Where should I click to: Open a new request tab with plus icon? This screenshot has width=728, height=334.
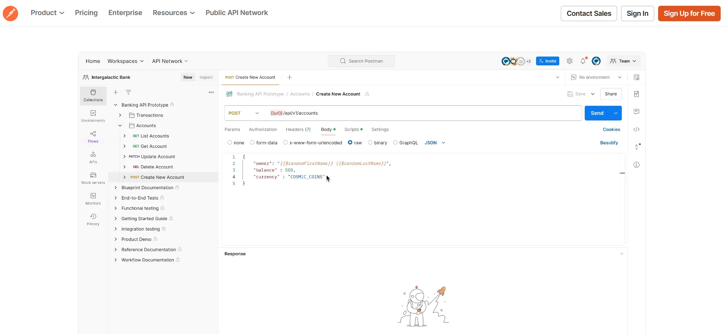[290, 77]
